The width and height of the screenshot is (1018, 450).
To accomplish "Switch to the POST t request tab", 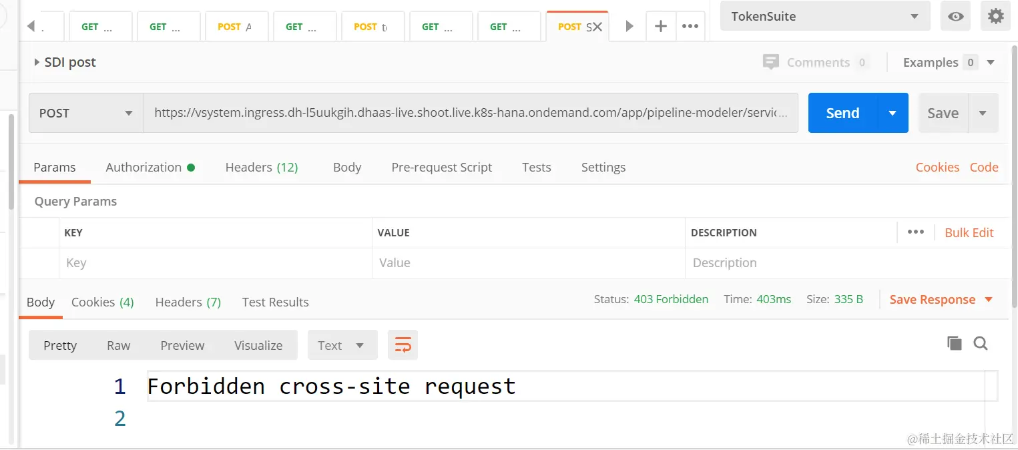I will pos(372,27).
